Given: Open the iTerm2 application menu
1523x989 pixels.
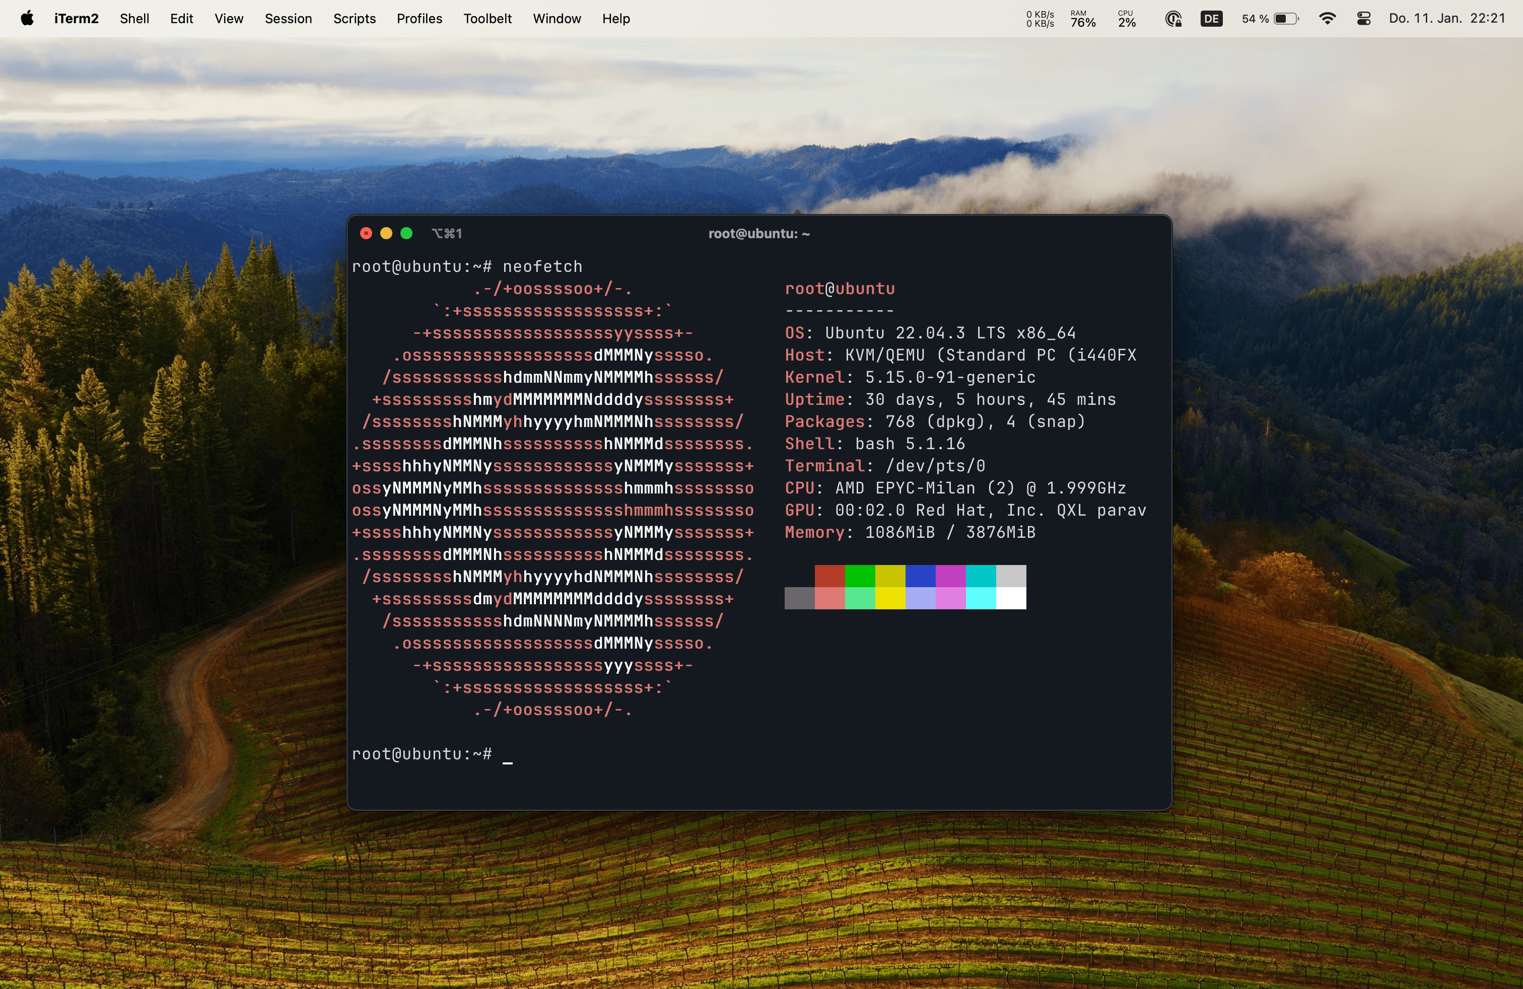Looking at the screenshot, I should pos(76,19).
